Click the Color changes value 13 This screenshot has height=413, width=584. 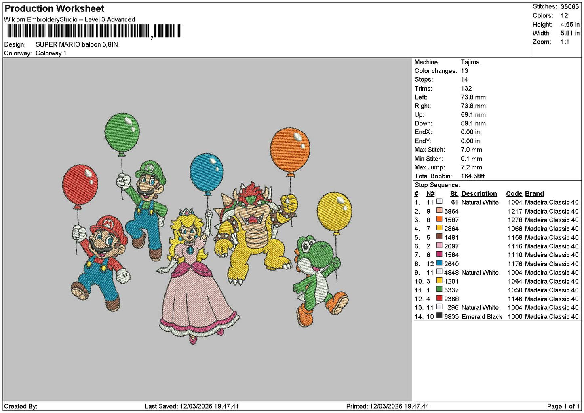(x=464, y=71)
